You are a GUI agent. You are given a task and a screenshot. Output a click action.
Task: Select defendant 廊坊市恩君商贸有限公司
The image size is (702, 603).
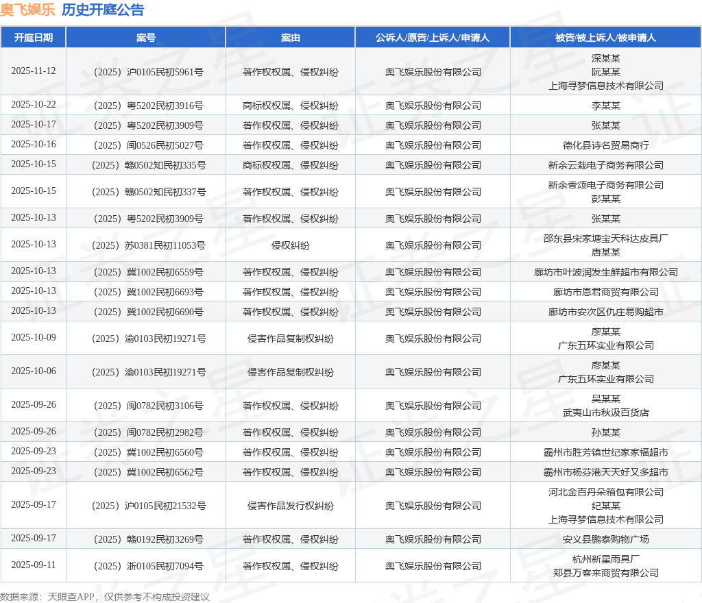point(606,292)
